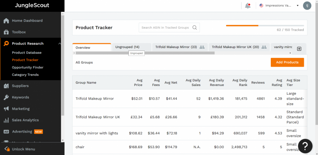Open Category Trends in sidebar
Image resolution: width=318 pixels, height=155 pixels.
pyautogui.click(x=25, y=75)
